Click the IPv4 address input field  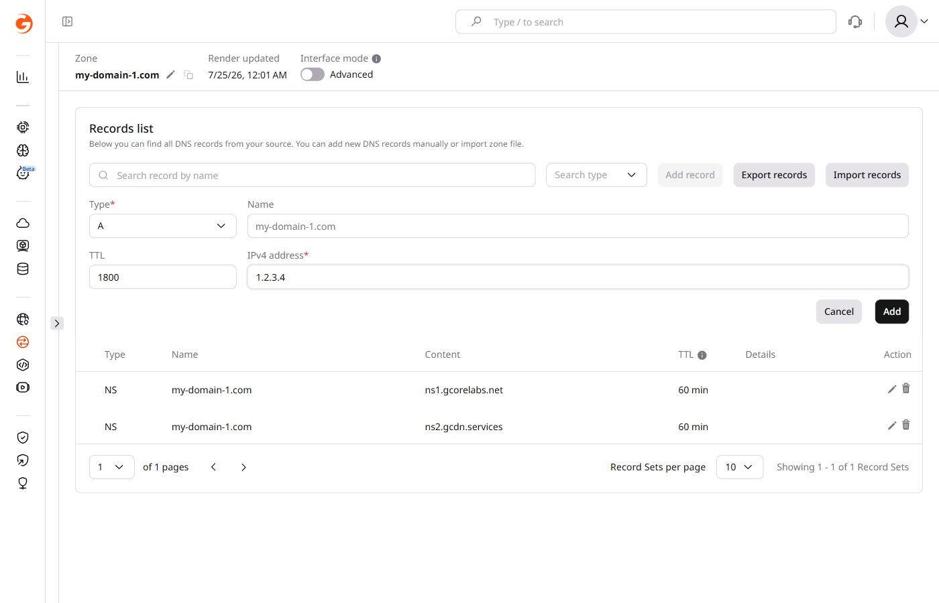[x=578, y=277]
